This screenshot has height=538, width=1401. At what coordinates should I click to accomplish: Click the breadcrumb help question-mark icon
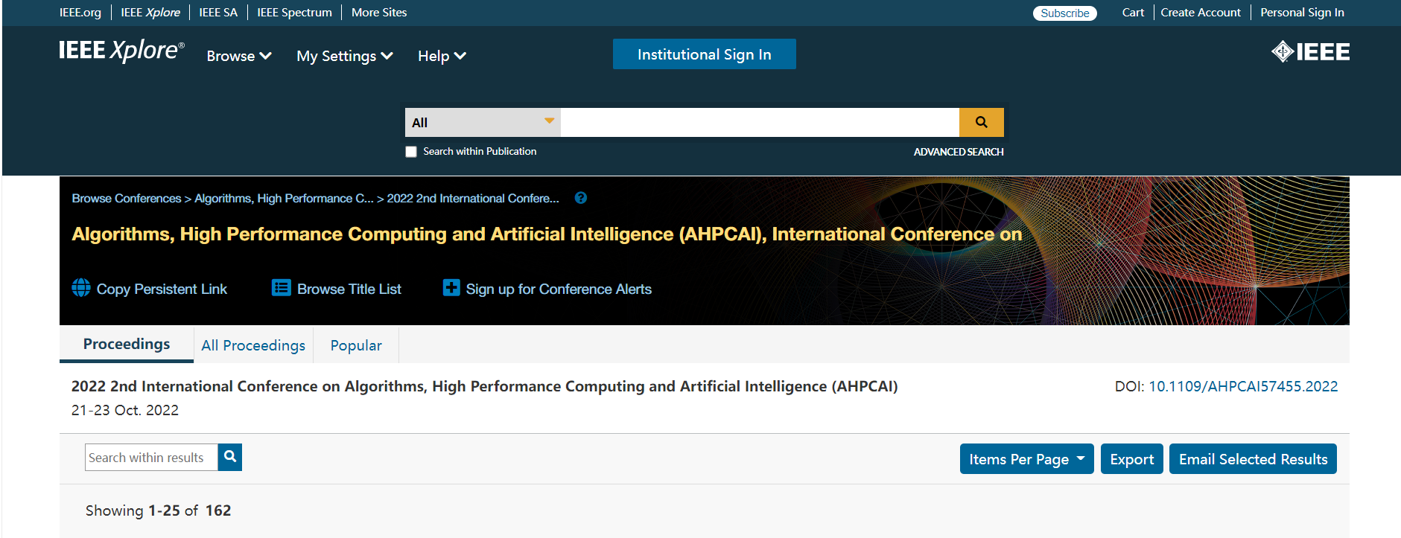point(581,198)
